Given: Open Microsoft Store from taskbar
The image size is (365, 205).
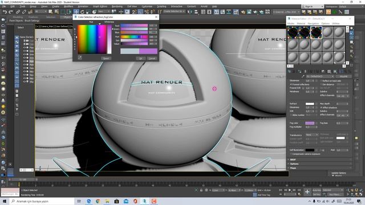Looking at the screenshot, I should click(x=116, y=201).
